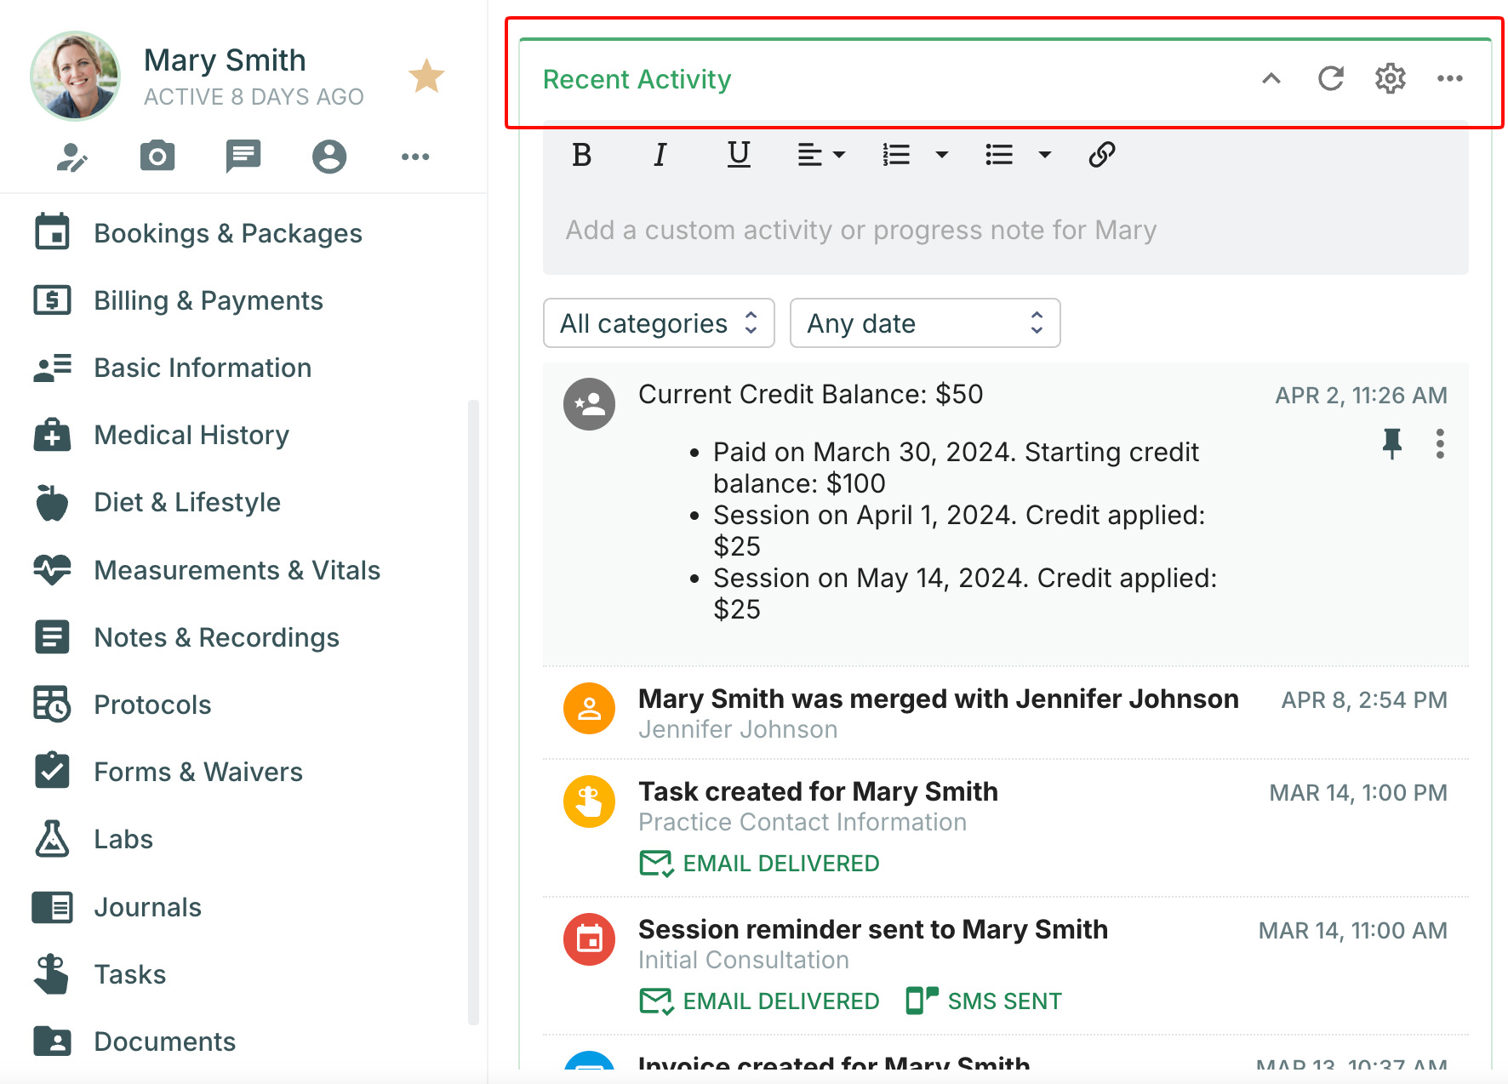Open the three-dot menu on credit balance note
This screenshot has height=1084, width=1508.
(x=1439, y=443)
